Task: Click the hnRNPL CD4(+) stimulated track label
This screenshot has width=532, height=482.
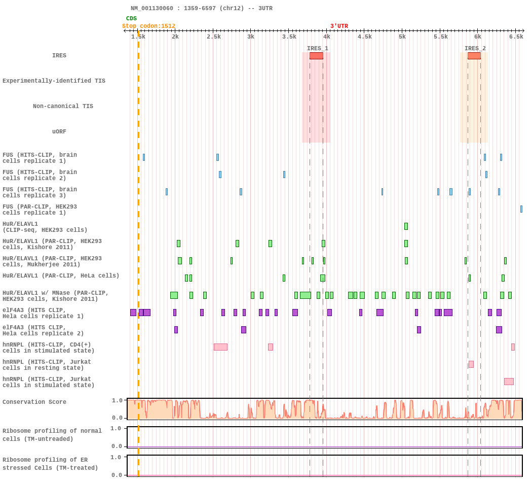Action: [49, 348]
